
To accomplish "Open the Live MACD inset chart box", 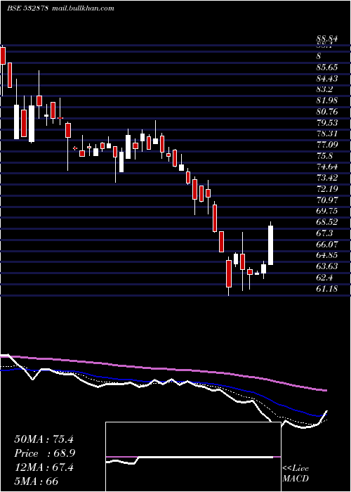I will click(x=193, y=457).
